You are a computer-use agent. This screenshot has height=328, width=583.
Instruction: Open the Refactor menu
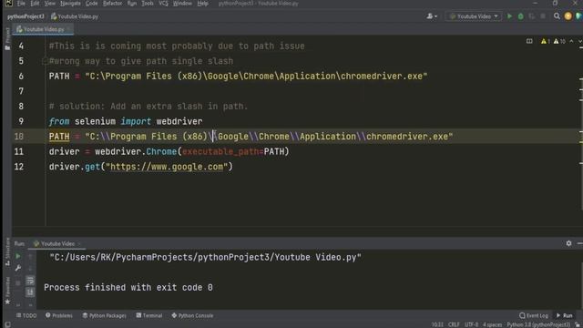click(112, 4)
